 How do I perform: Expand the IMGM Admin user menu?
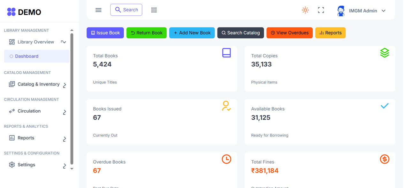point(362,11)
